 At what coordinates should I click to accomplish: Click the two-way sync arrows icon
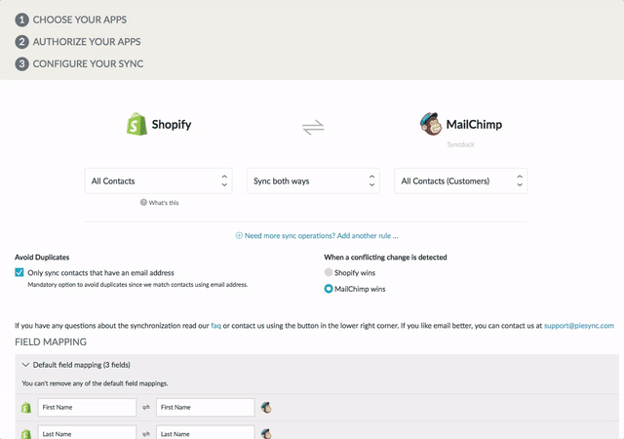[x=313, y=128]
